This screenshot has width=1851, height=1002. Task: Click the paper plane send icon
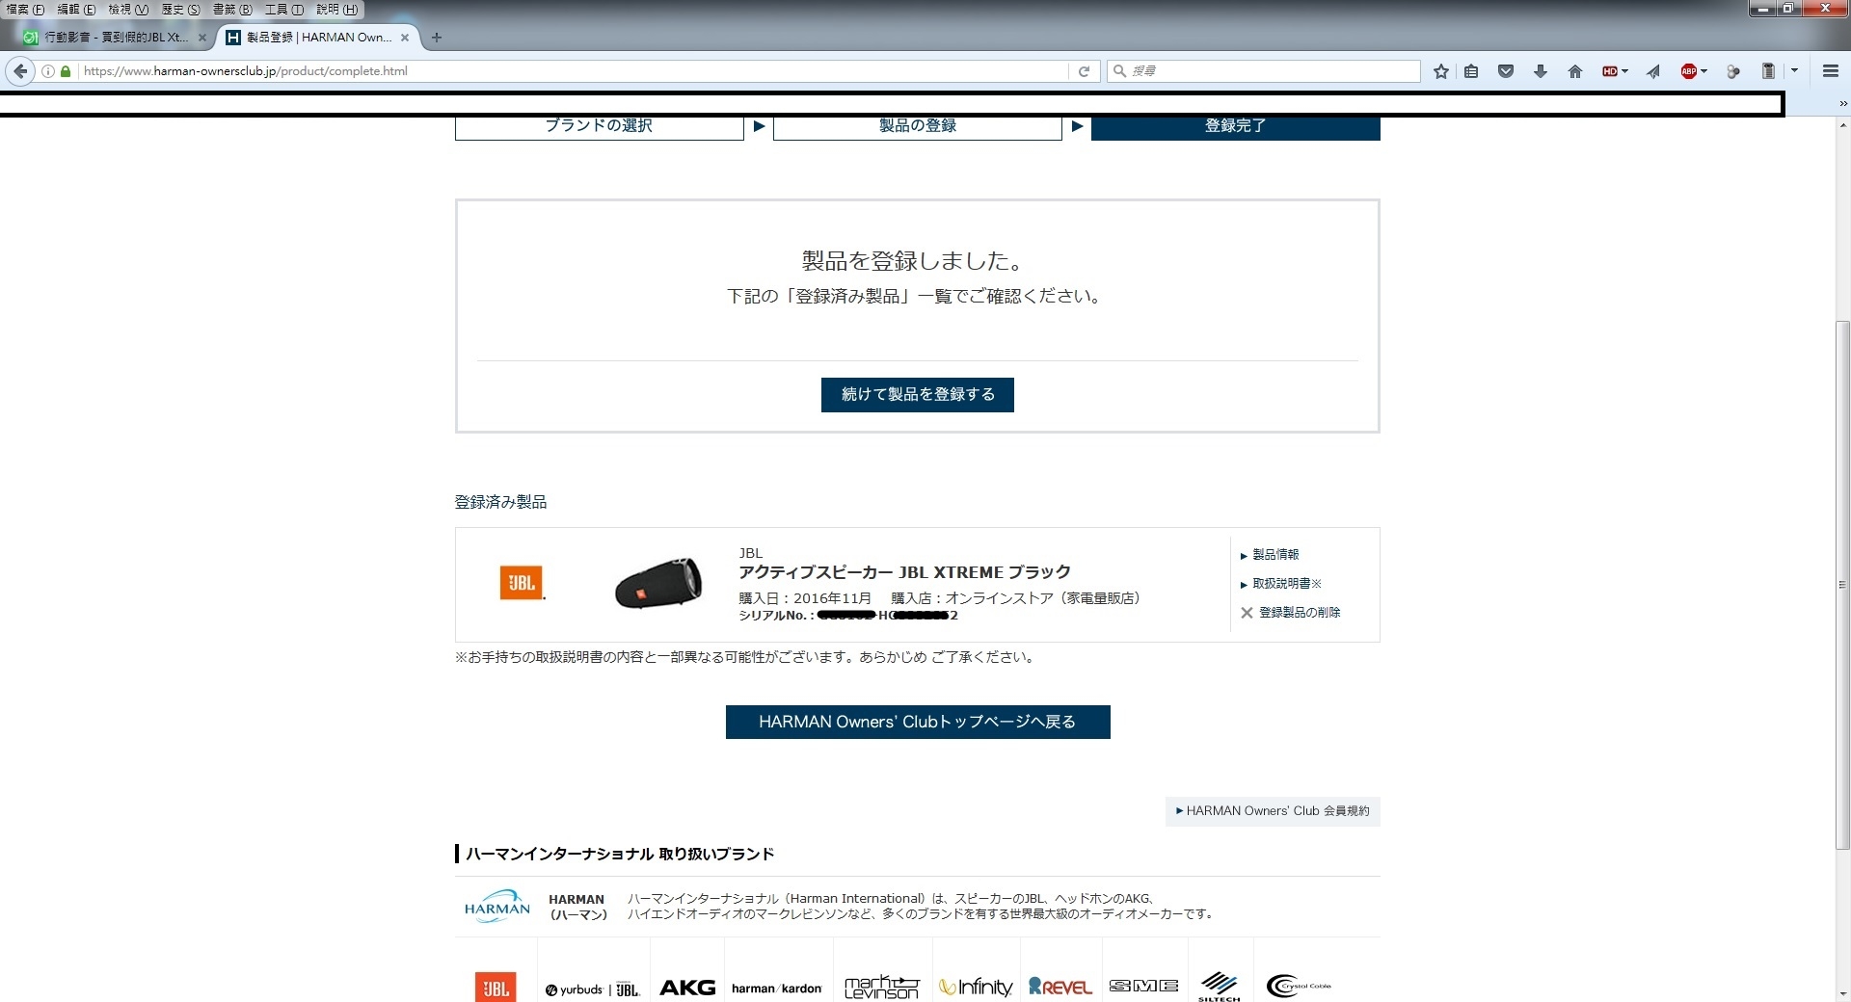[1654, 71]
